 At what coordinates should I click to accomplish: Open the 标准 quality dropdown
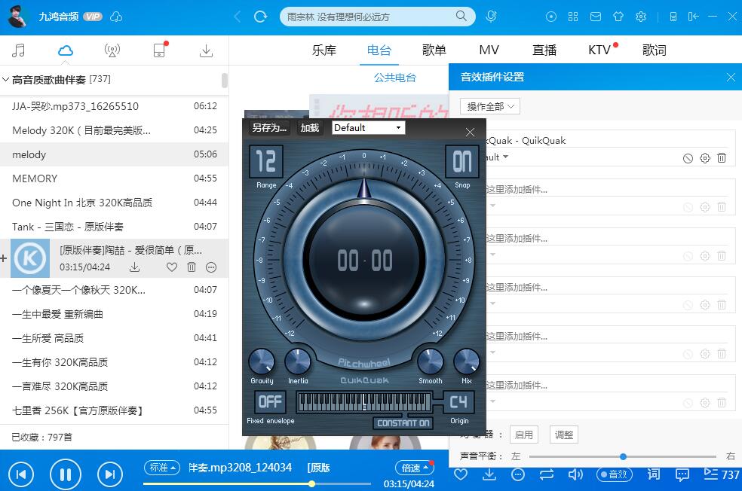click(x=162, y=468)
